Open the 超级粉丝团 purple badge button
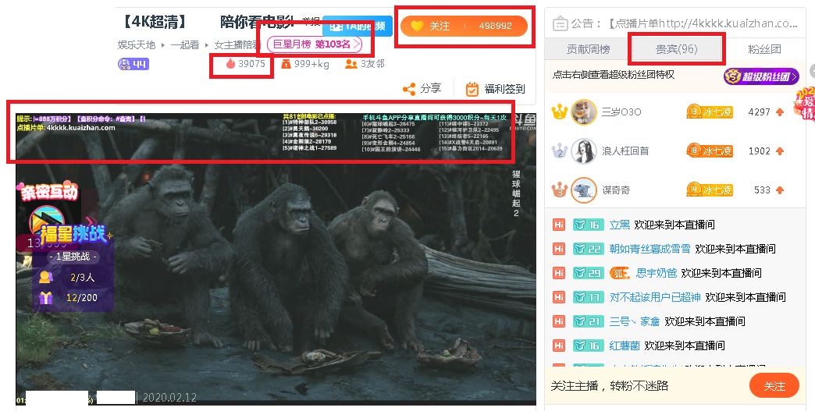The image size is (815, 411). (761, 76)
